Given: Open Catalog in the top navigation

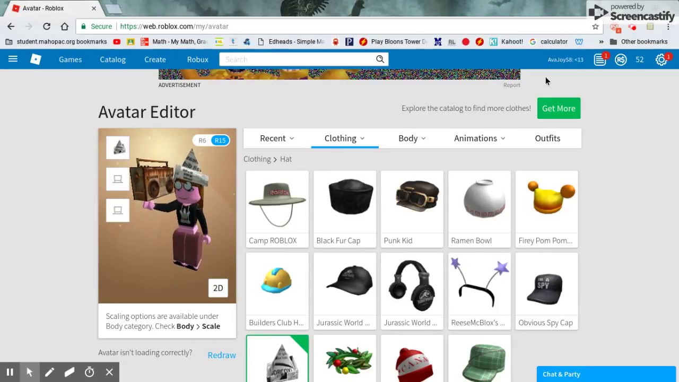Looking at the screenshot, I should [112, 59].
